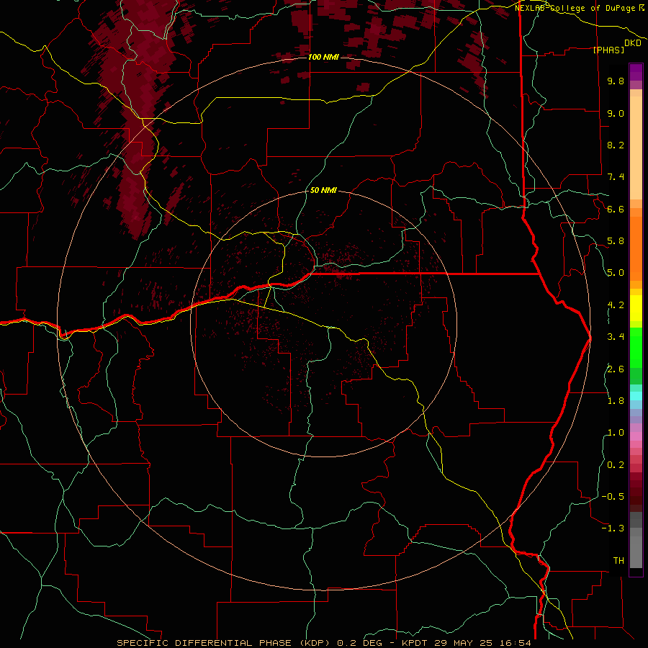Click the 2.6 scale value
Viewport: 648px width, 648px height.
coord(616,369)
